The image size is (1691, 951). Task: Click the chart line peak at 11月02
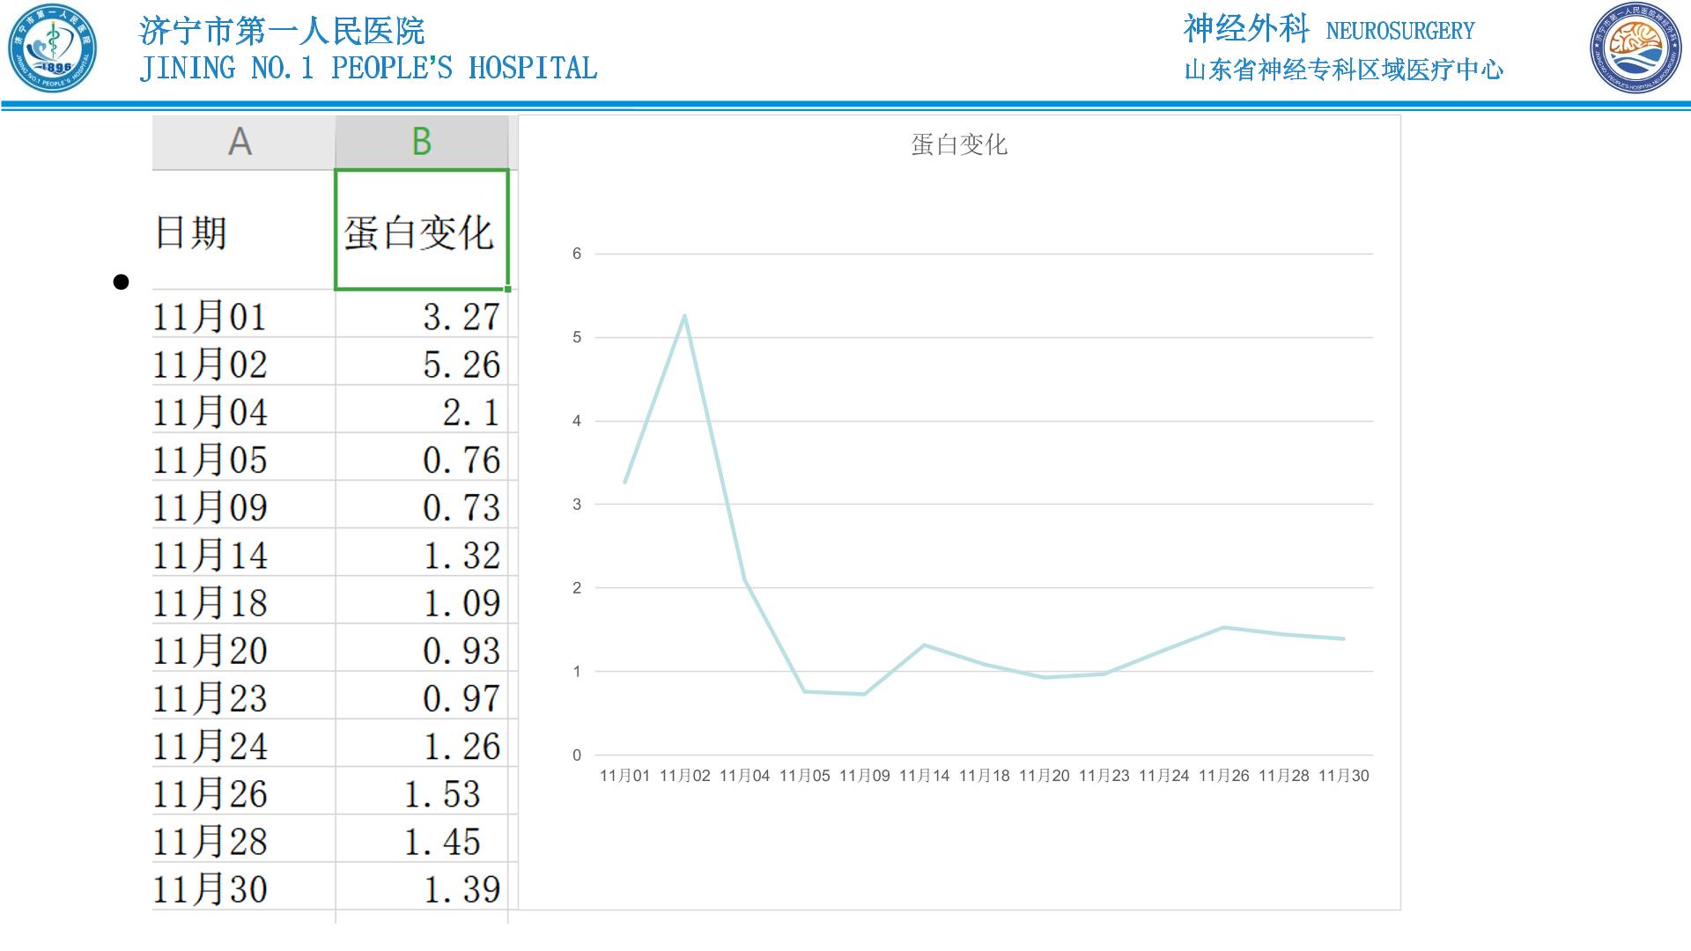(684, 316)
